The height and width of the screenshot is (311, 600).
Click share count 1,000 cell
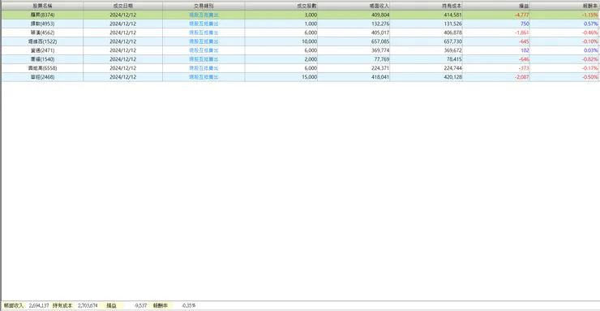311,24
